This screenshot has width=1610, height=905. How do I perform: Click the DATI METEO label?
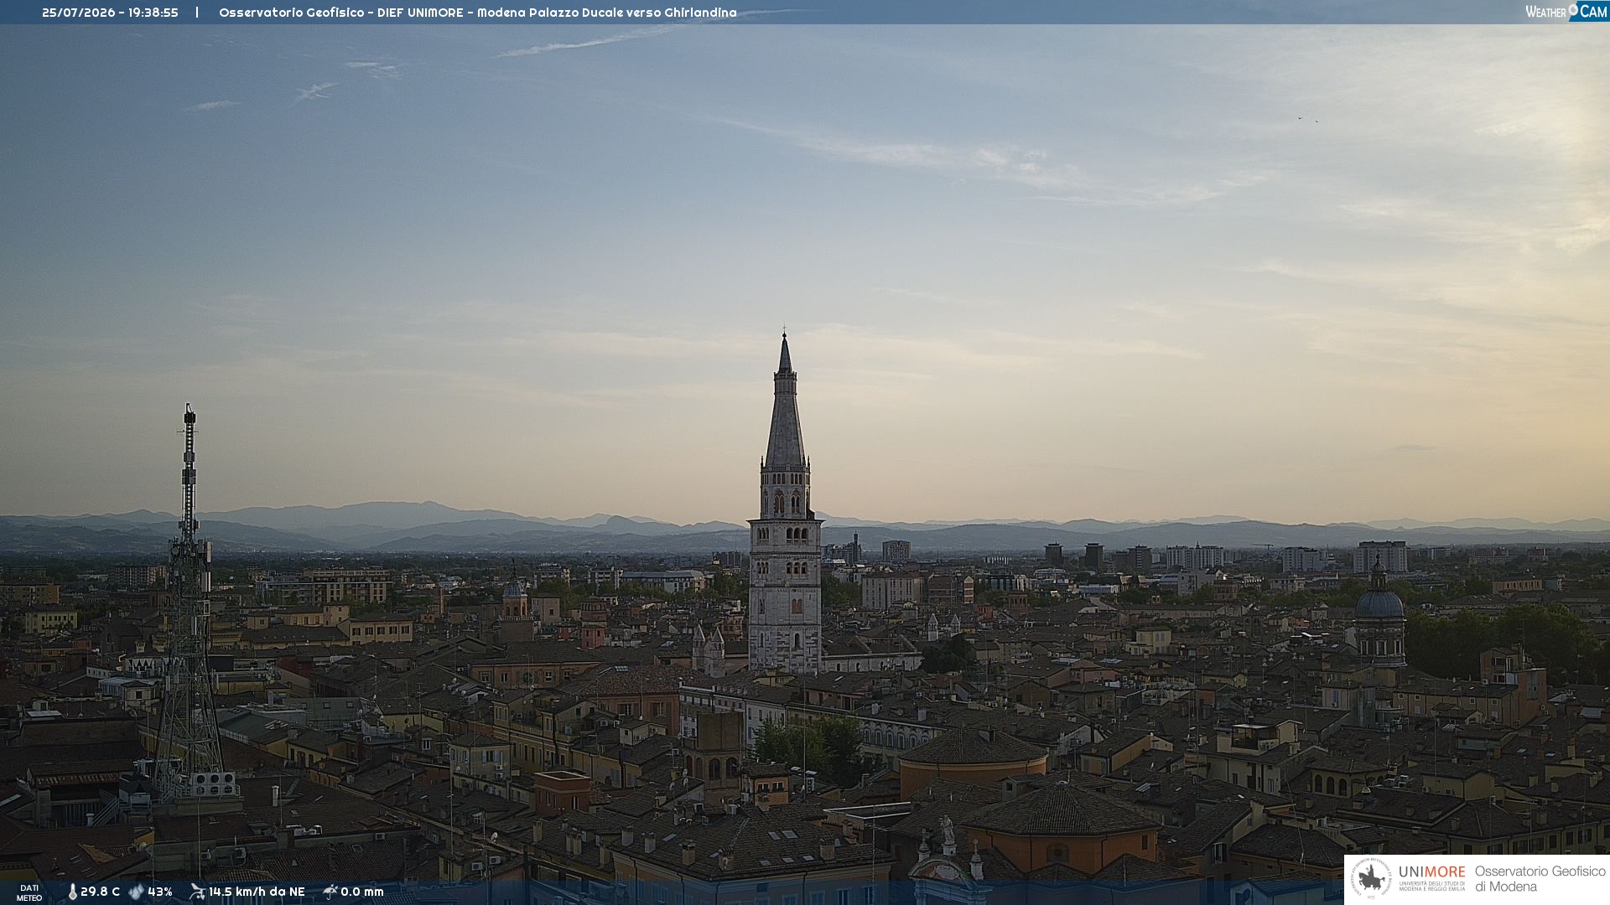point(29,892)
